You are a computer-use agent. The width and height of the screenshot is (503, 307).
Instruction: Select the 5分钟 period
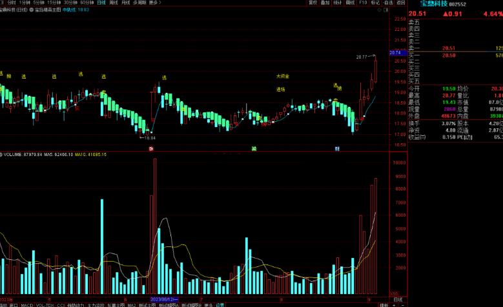(x=39, y=3)
